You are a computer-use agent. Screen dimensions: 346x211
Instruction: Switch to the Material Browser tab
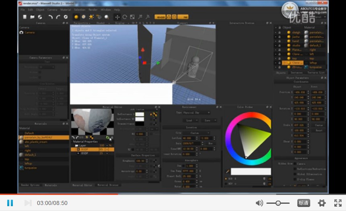pyautogui.click(x=108, y=185)
